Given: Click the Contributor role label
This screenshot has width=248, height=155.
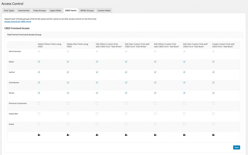Looking at the screenshot, I should [x=14, y=83].
